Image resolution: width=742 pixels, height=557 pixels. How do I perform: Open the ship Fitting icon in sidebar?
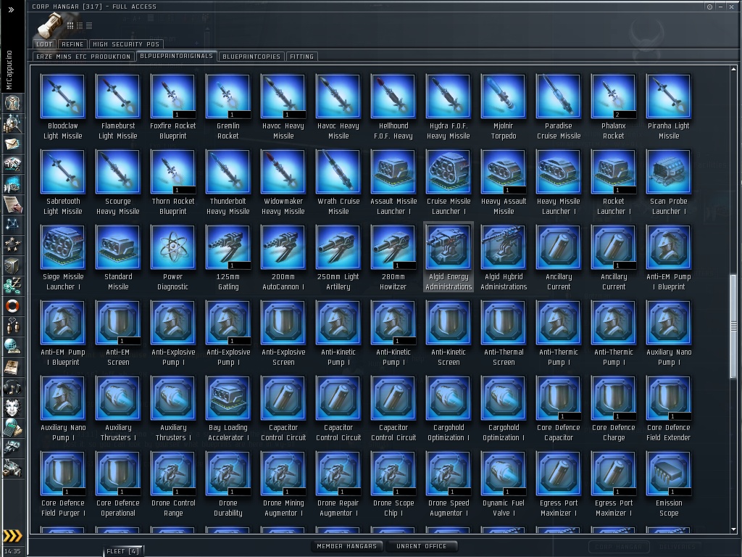pyautogui.click(x=12, y=164)
